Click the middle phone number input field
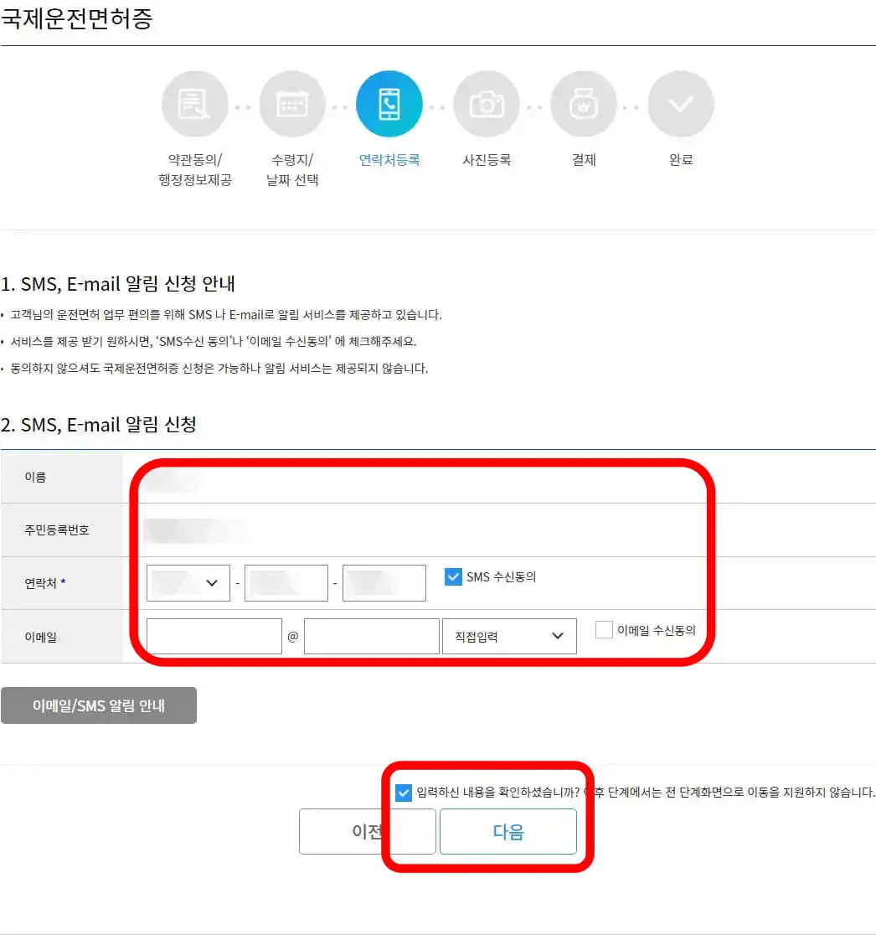This screenshot has width=876, height=935. (286, 582)
